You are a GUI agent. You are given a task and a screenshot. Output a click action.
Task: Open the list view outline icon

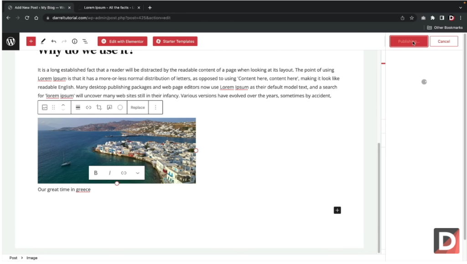(x=85, y=41)
